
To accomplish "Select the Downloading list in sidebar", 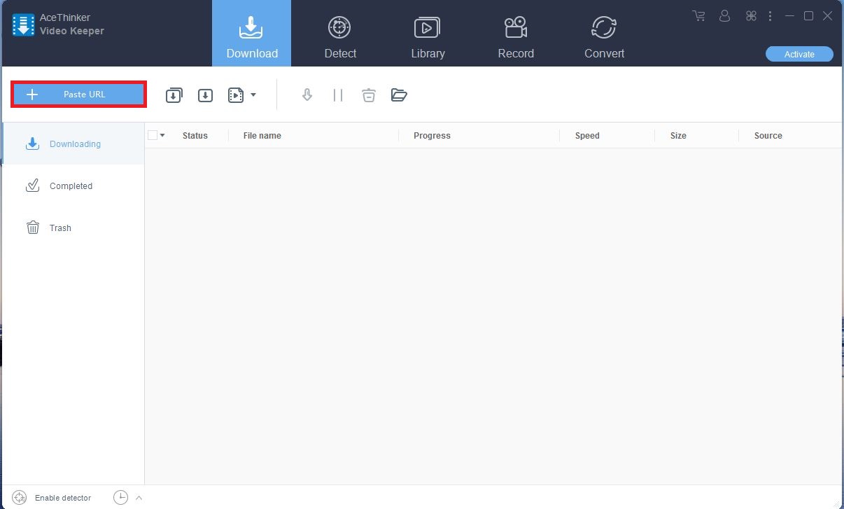I will pos(73,144).
